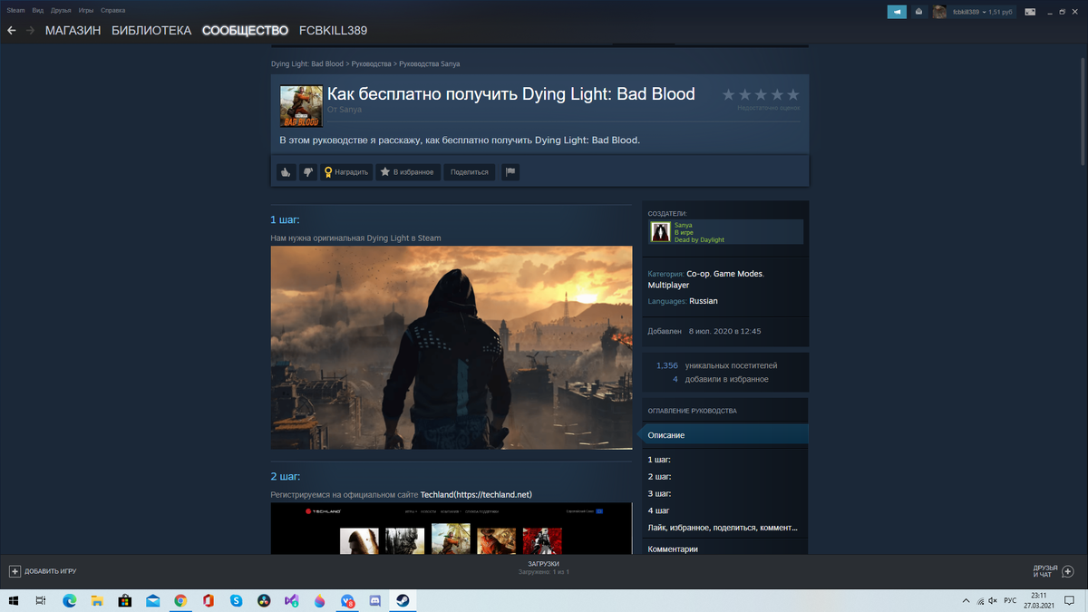Report the guide with flag icon

click(510, 172)
